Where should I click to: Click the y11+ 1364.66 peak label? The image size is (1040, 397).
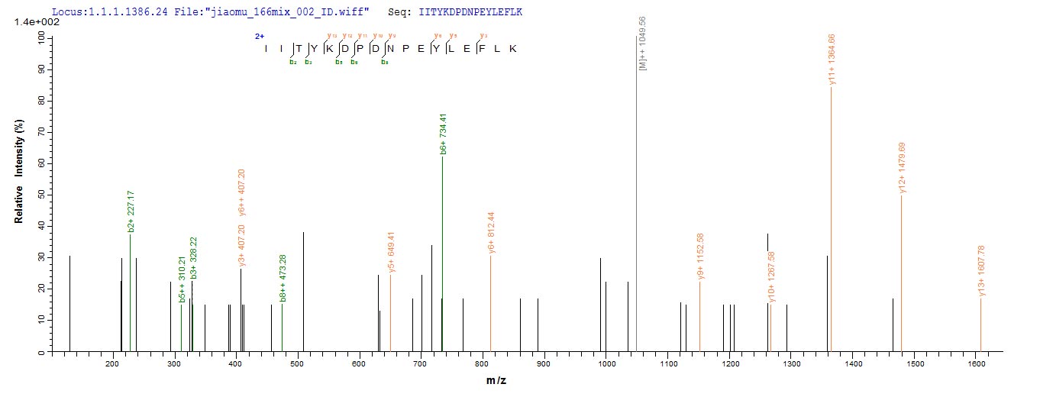click(x=832, y=59)
